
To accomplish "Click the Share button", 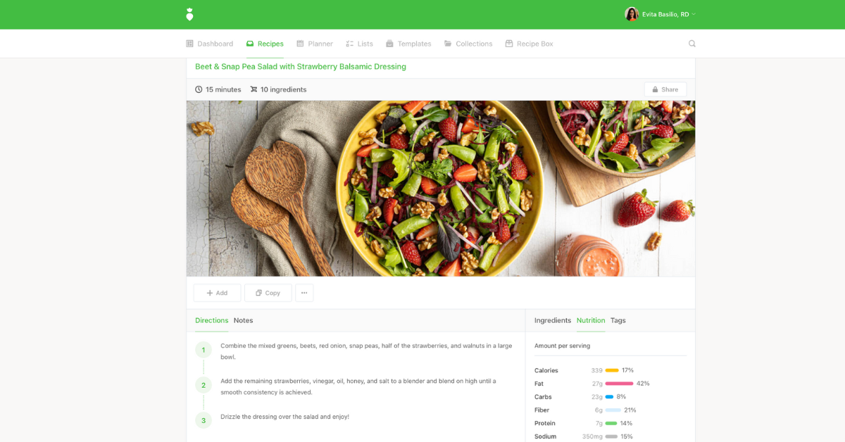I will [x=665, y=89].
